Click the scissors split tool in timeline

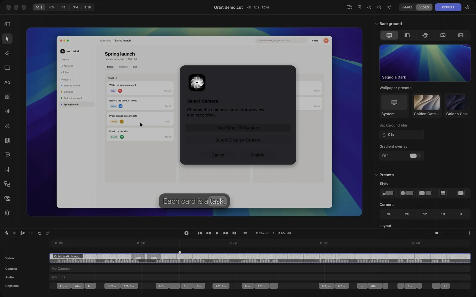(x=23, y=233)
